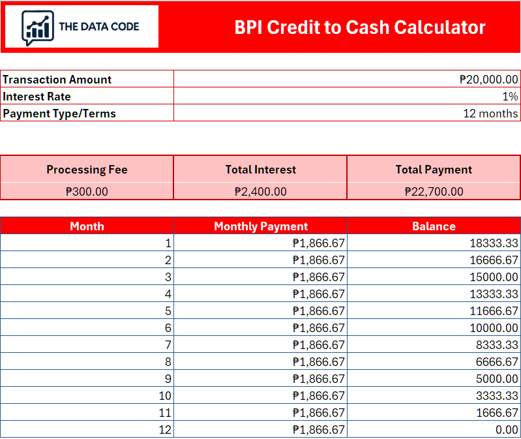Click the Transaction Amount label cell
Viewport: 521px width, 439px height.
pyautogui.click(x=87, y=80)
